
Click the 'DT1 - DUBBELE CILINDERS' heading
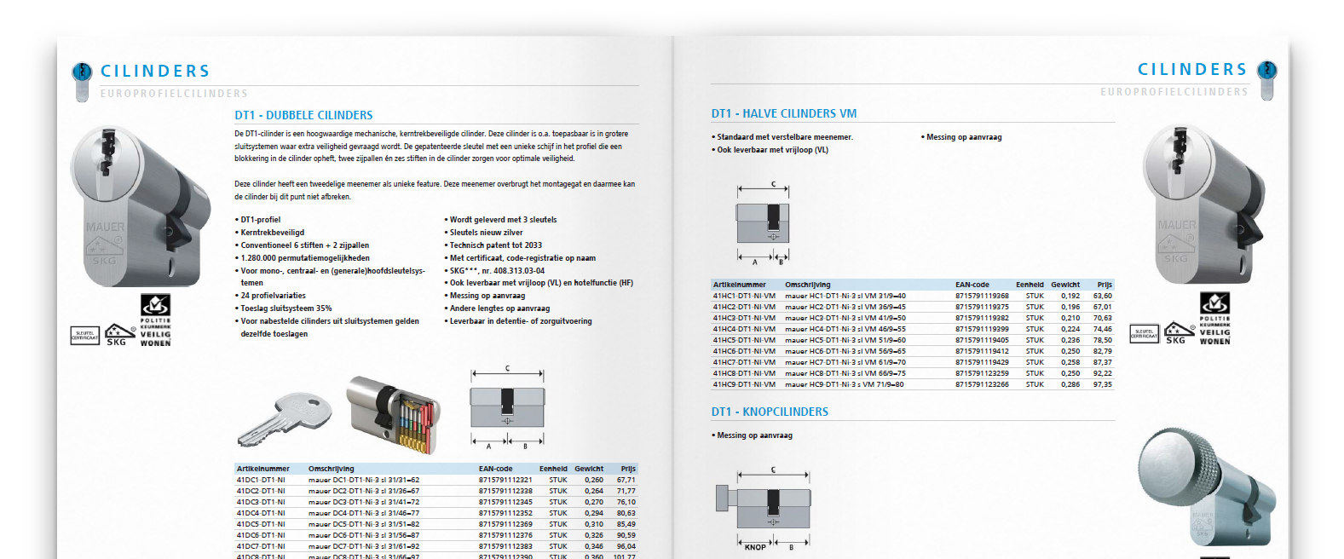pyautogui.click(x=303, y=115)
